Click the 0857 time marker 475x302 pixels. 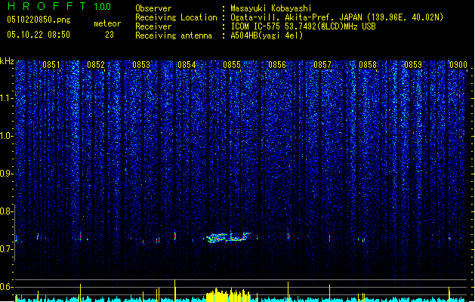tap(322, 65)
